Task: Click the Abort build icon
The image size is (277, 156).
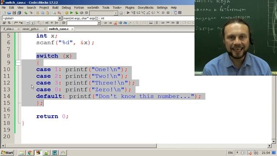Action: point(87,13)
